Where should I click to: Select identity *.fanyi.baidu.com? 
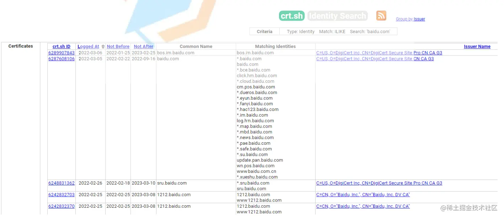(x=254, y=104)
